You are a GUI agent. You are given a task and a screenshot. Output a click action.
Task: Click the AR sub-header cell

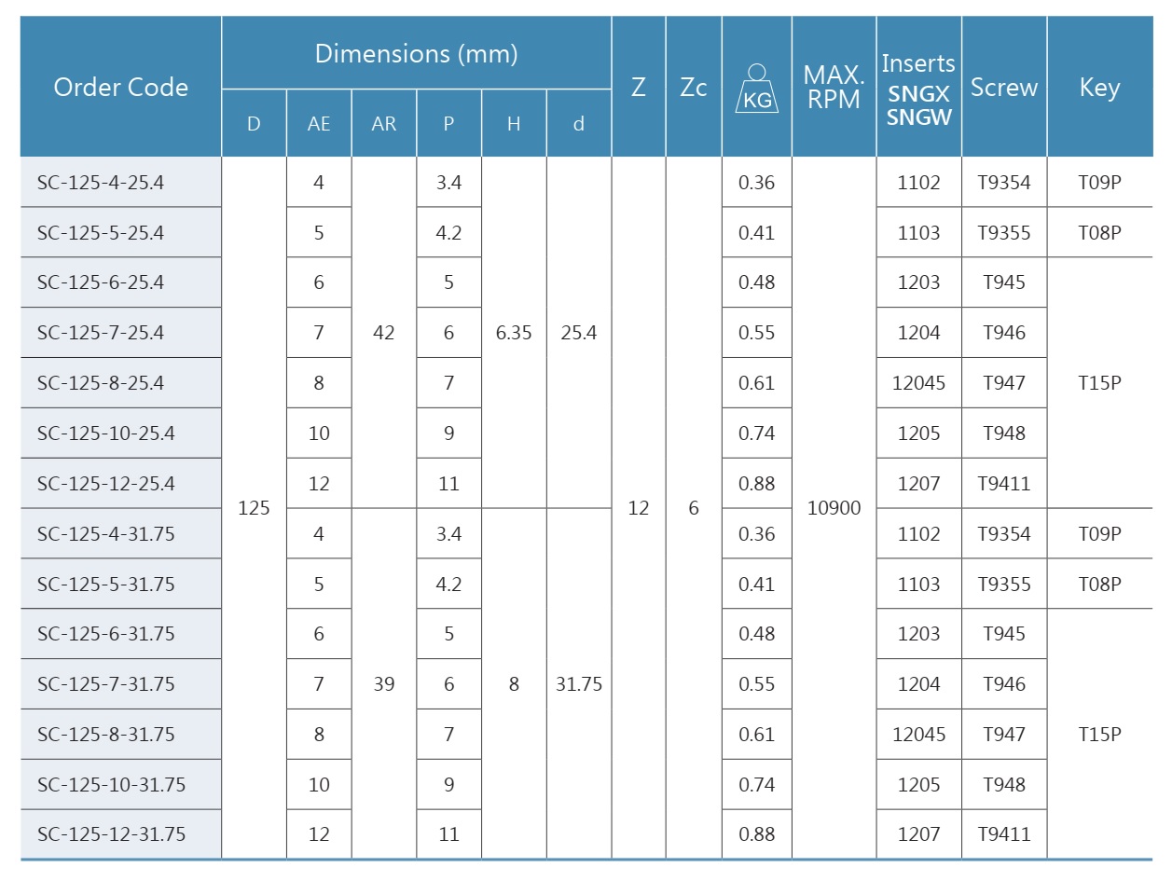click(x=383, y=124)
